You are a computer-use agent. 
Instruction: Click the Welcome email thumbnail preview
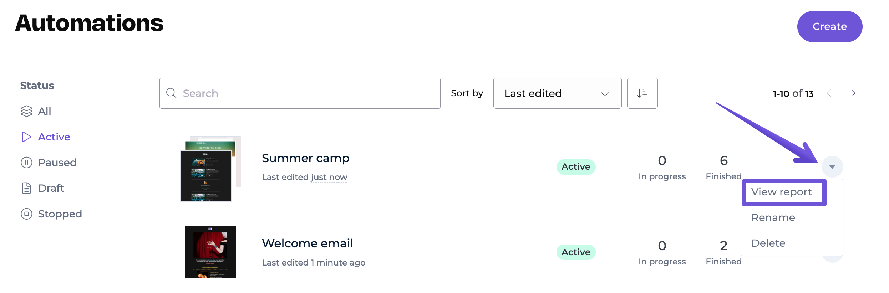[x=210, y=252]
